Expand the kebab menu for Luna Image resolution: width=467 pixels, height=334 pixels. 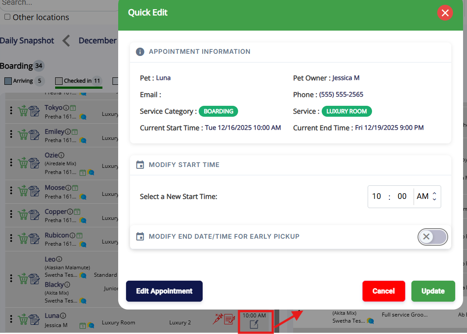pyautogui.click(x=11, y=320)
